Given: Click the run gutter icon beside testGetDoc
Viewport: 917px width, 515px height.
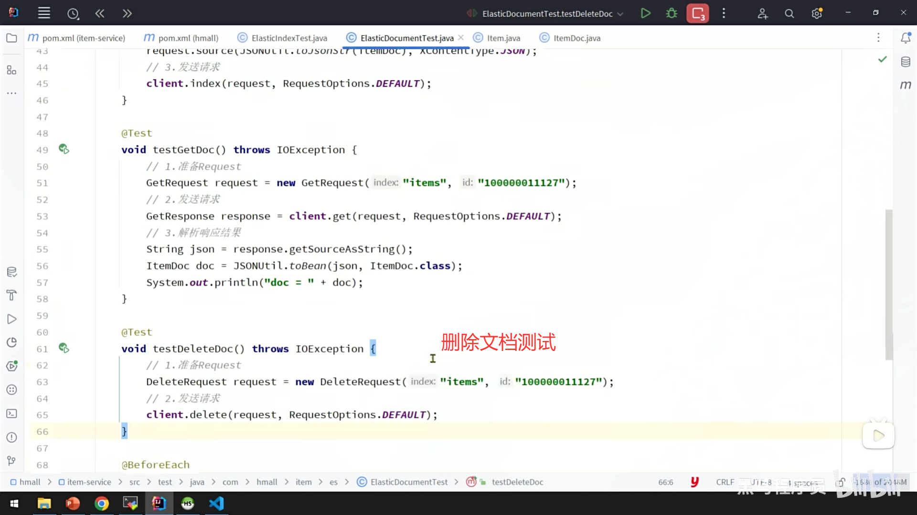Looking at the screenshot, I should [64, 149].
